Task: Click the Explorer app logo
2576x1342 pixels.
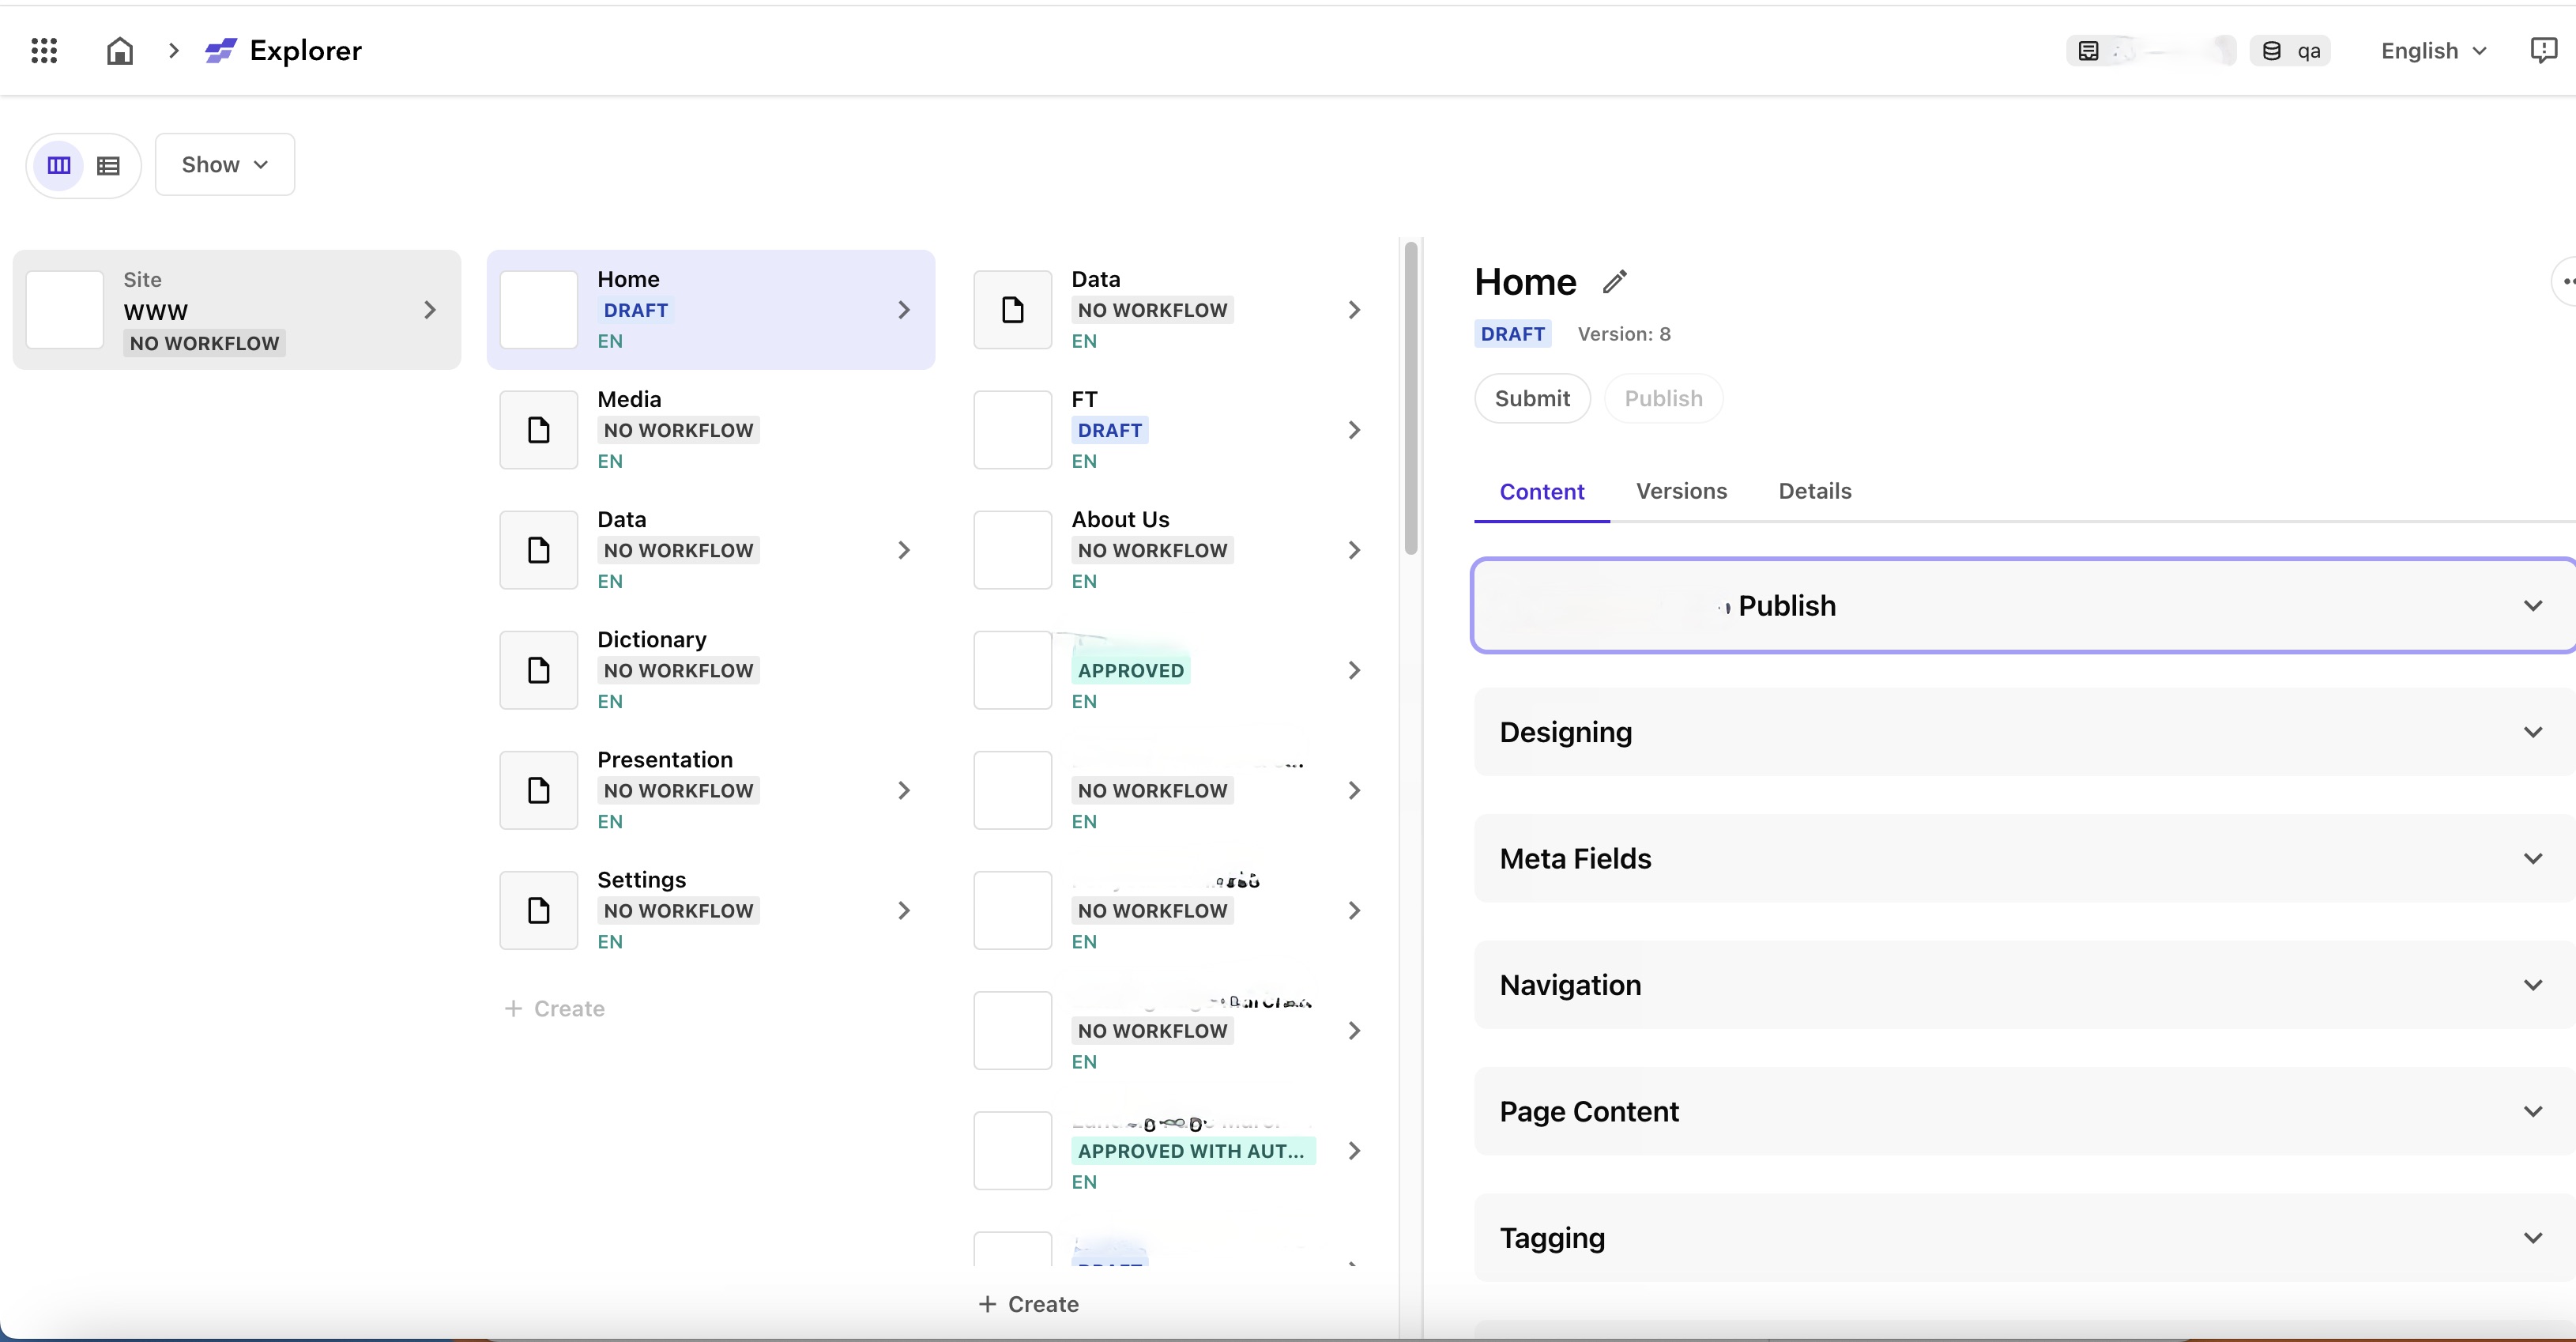Action: [221, 50]
